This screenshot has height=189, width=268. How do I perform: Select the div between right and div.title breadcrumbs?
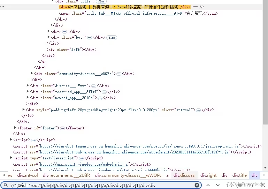(224, 175)
